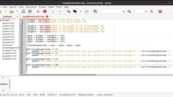This screenshot has height=97, width=173.
Task: Open the Document menu
Action: [x=31, y=7]
